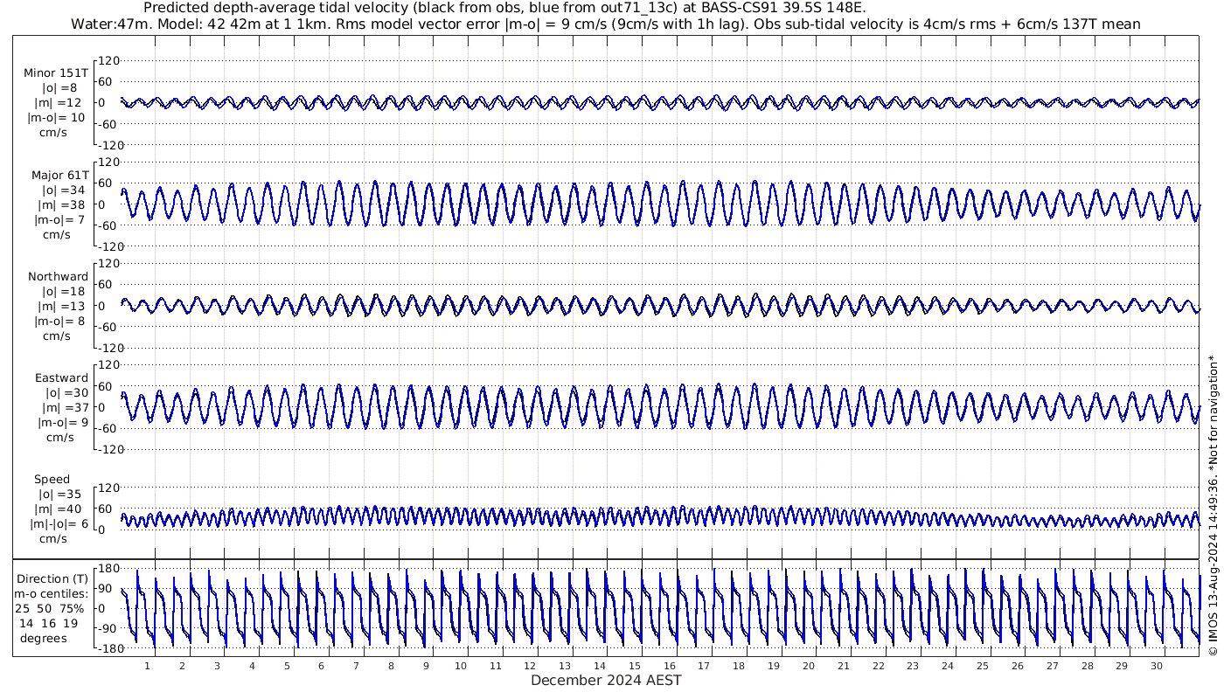Viewport: 1224px width, 699px height.
Task: Select the "Major 61T" panel label
Action: 59,176
